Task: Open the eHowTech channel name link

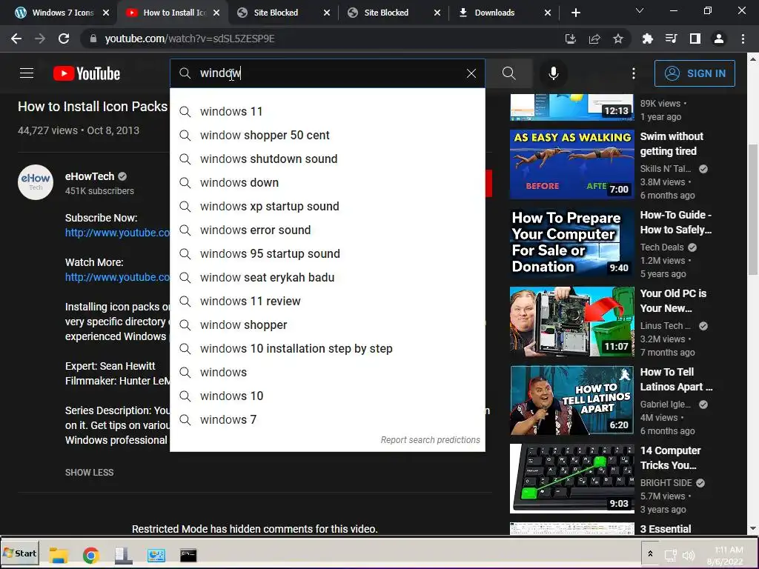Action: point(90,176)
